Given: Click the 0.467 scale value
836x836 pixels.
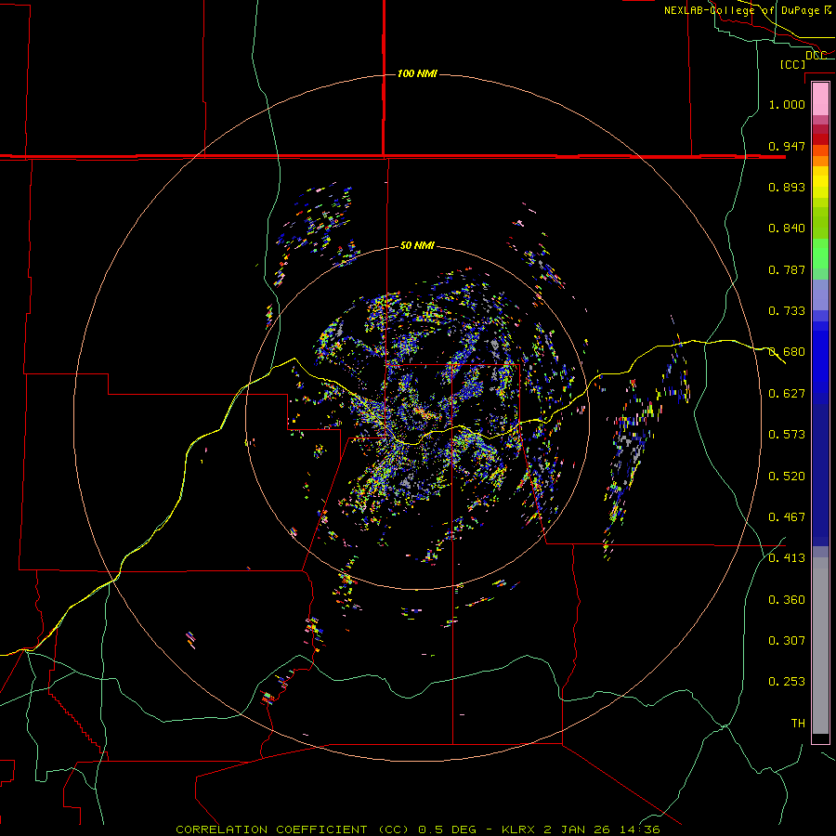Looking at the screenshot, I should point(787,517).
